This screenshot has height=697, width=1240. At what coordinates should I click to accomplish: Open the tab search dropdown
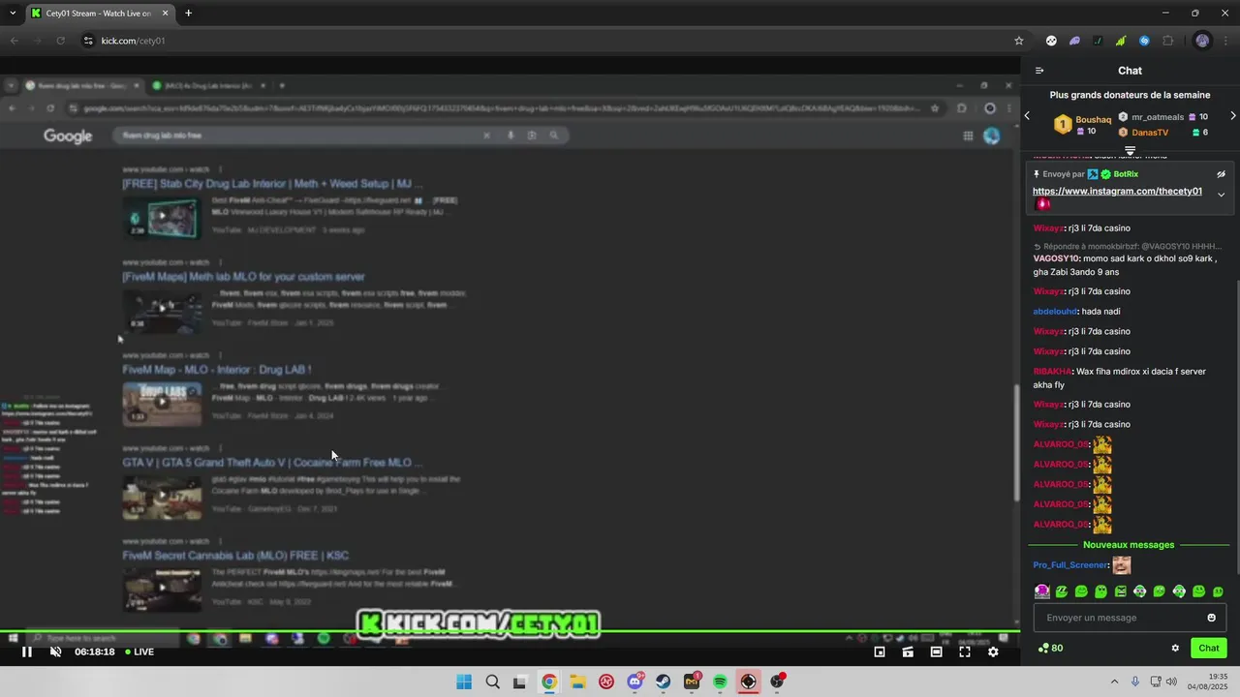click(13, 13)
